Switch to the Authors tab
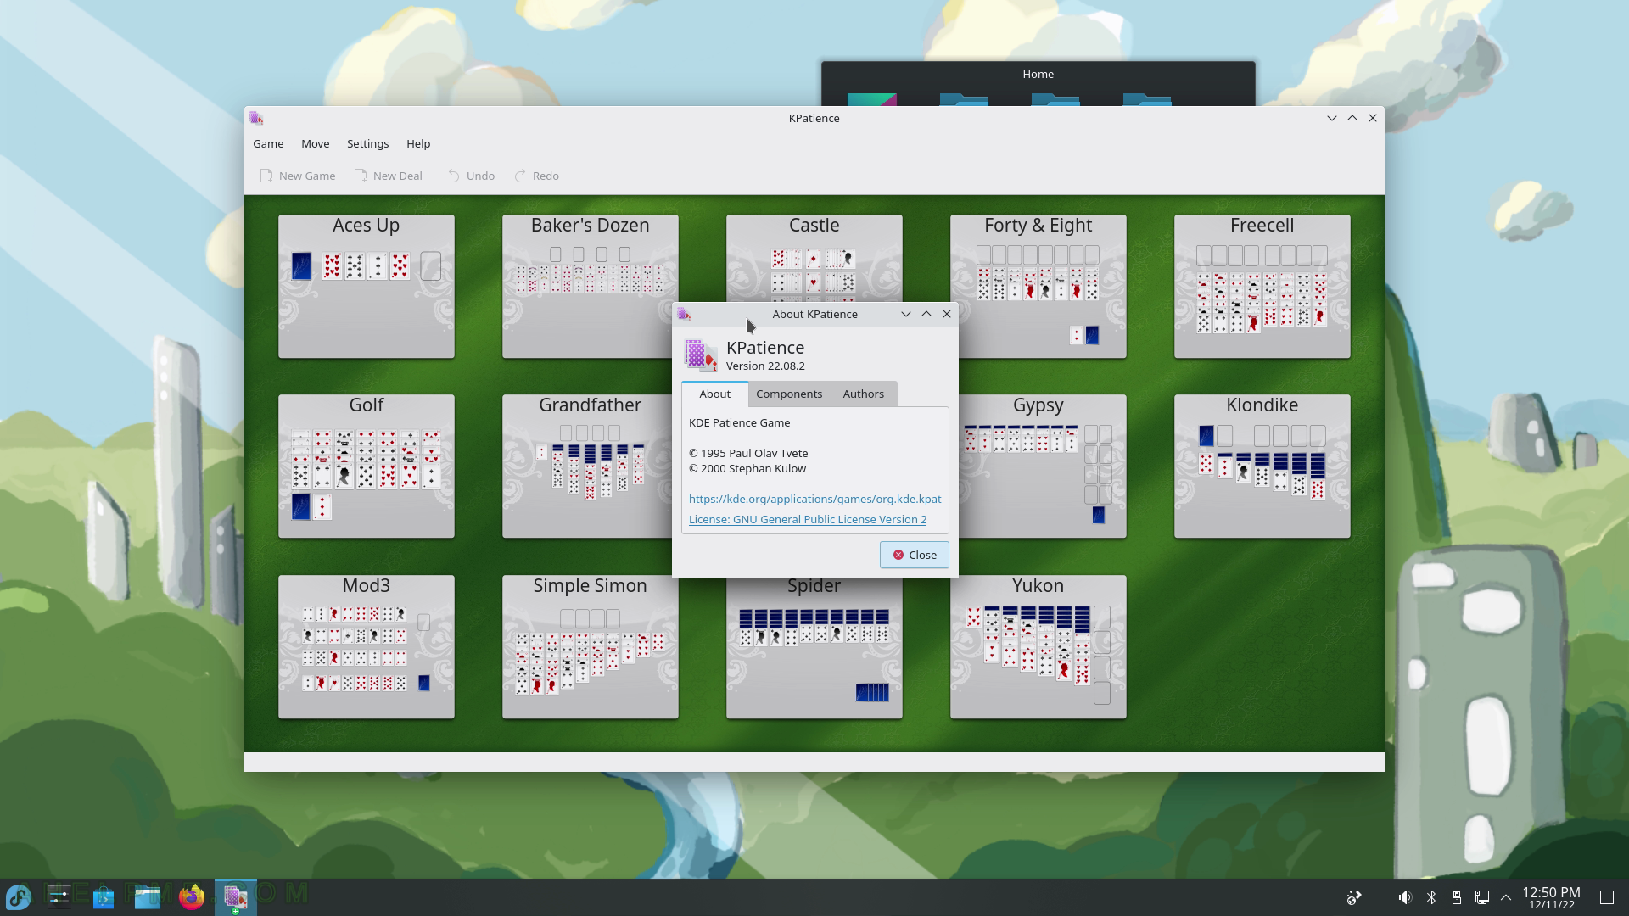1629x916 pixels. pyautogui.click(x=863, y=394)
